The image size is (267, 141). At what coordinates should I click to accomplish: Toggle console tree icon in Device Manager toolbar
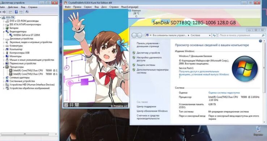(x=10, y=12)
